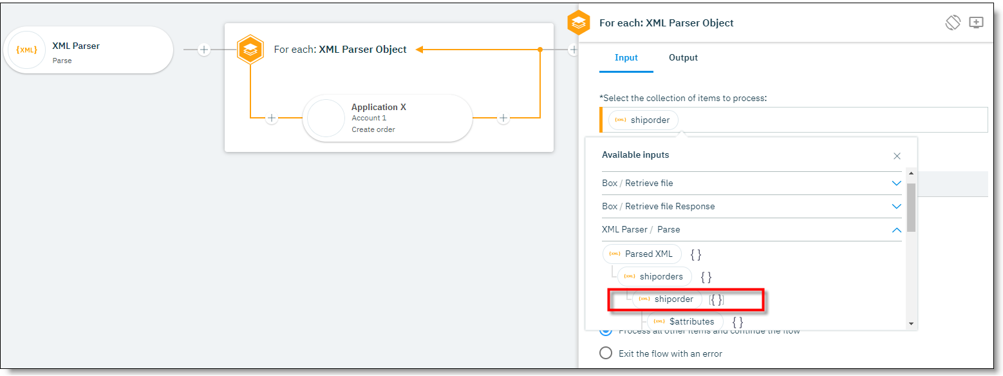Switch to the Input tab
1003x376 pixels.
click(x=626, y=58)
